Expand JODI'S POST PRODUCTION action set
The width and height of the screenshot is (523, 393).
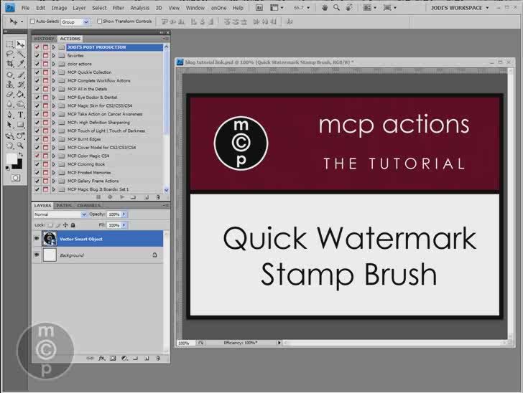click(54, 47)
